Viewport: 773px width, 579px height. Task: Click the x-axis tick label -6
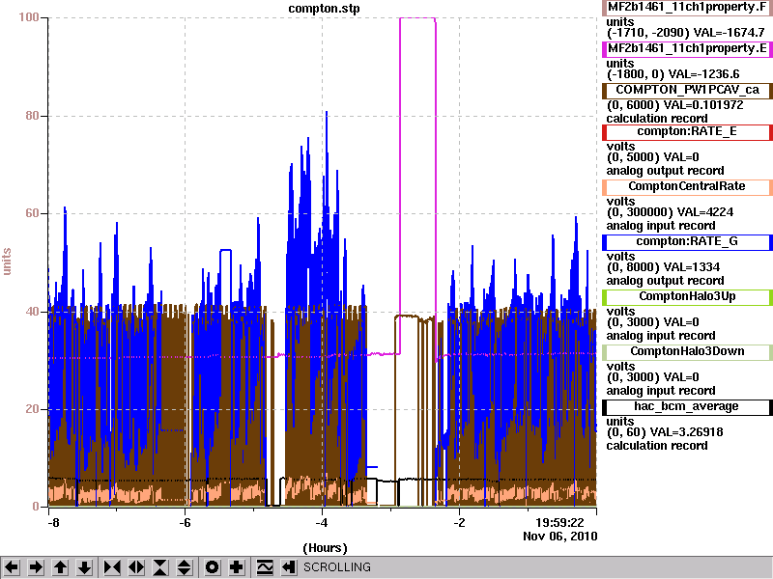185,522
